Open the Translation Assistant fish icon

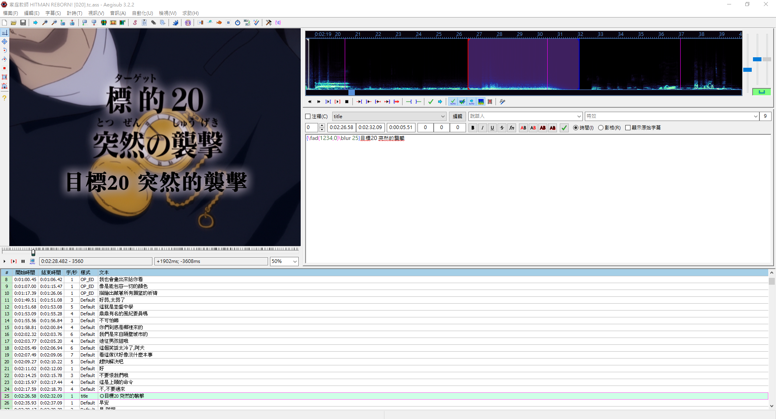pyautogui.click(x=219, y=23)
